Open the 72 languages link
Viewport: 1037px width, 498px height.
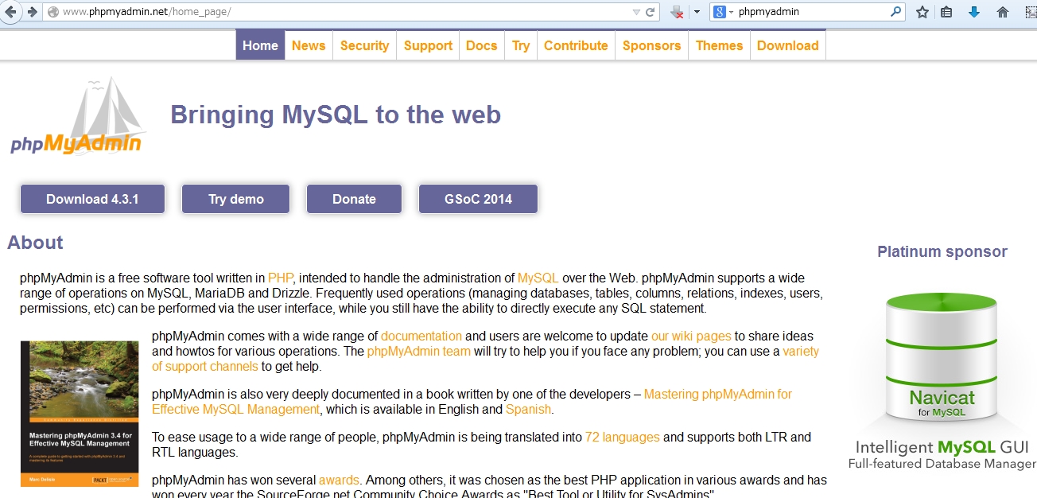(x=623, y=438)
